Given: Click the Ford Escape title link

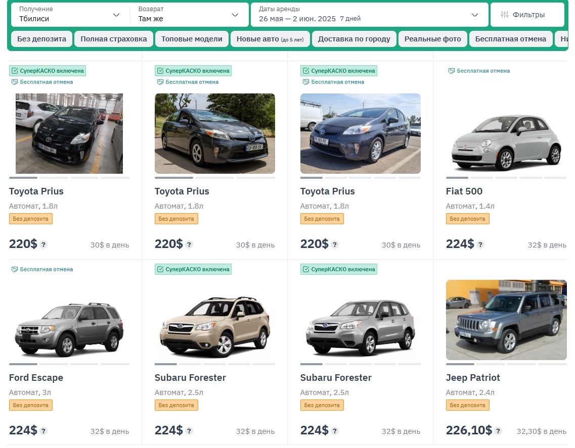Looking at the screenshot, I should pos(35,378).
